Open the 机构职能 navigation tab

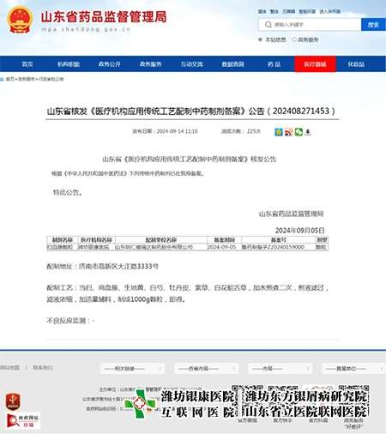[69, 64]
